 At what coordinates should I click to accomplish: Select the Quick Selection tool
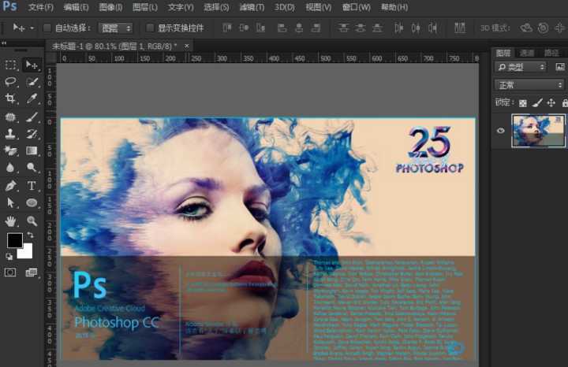32,81
